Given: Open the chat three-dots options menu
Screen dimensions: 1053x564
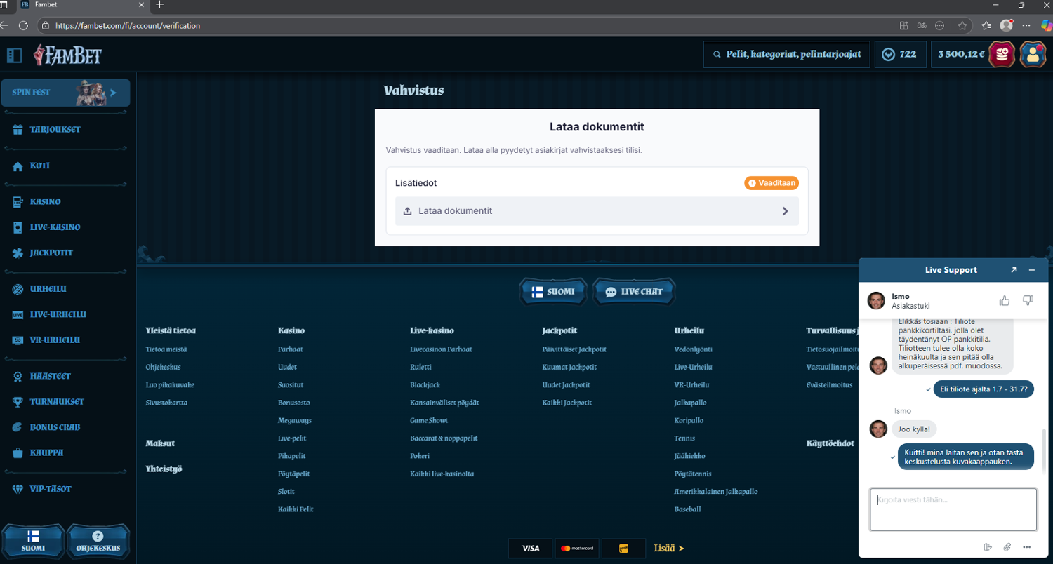Looking at the screenshot, I should click(x=1026, y=547).
